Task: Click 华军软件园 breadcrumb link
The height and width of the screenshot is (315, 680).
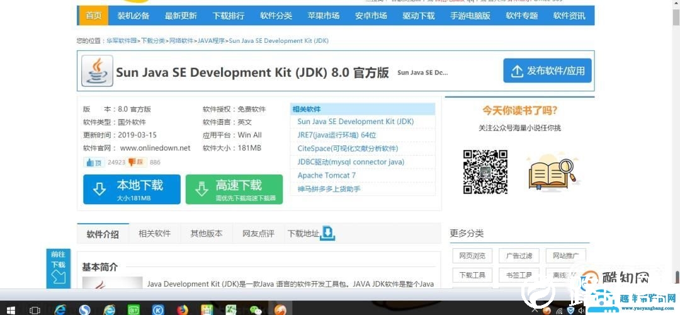Action: [122, 41]
